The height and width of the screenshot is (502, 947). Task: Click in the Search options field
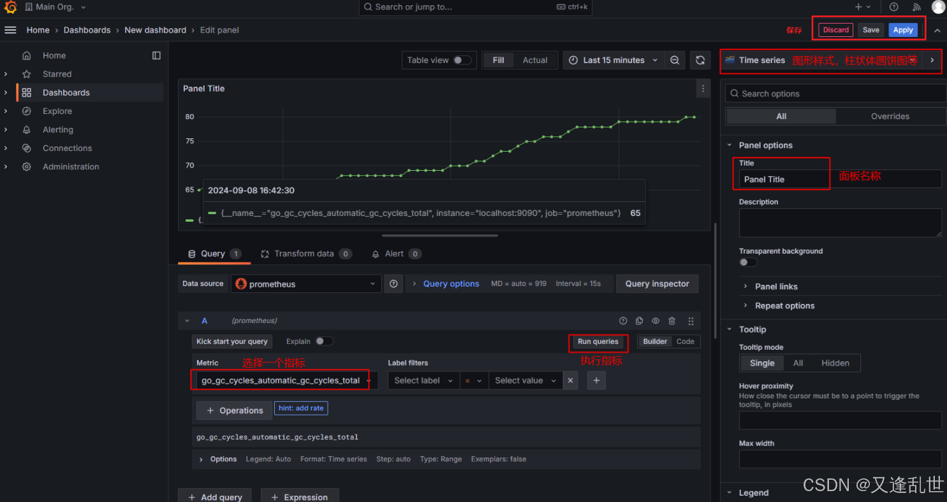[835, 94]
